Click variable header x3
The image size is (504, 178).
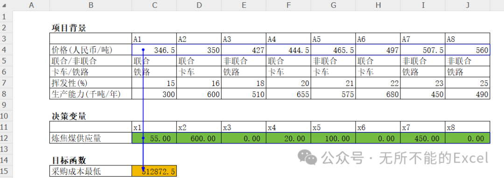[244, 127]
